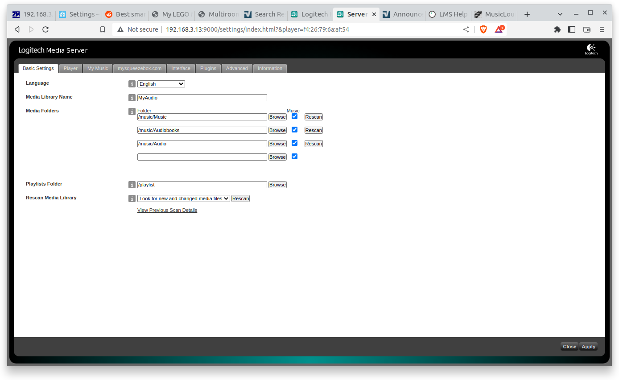This screenshot has height=380, width=619.
Task: Uncheck Music checkbox for /music/Audiobooks folder
Action: (x=294, y=130)
